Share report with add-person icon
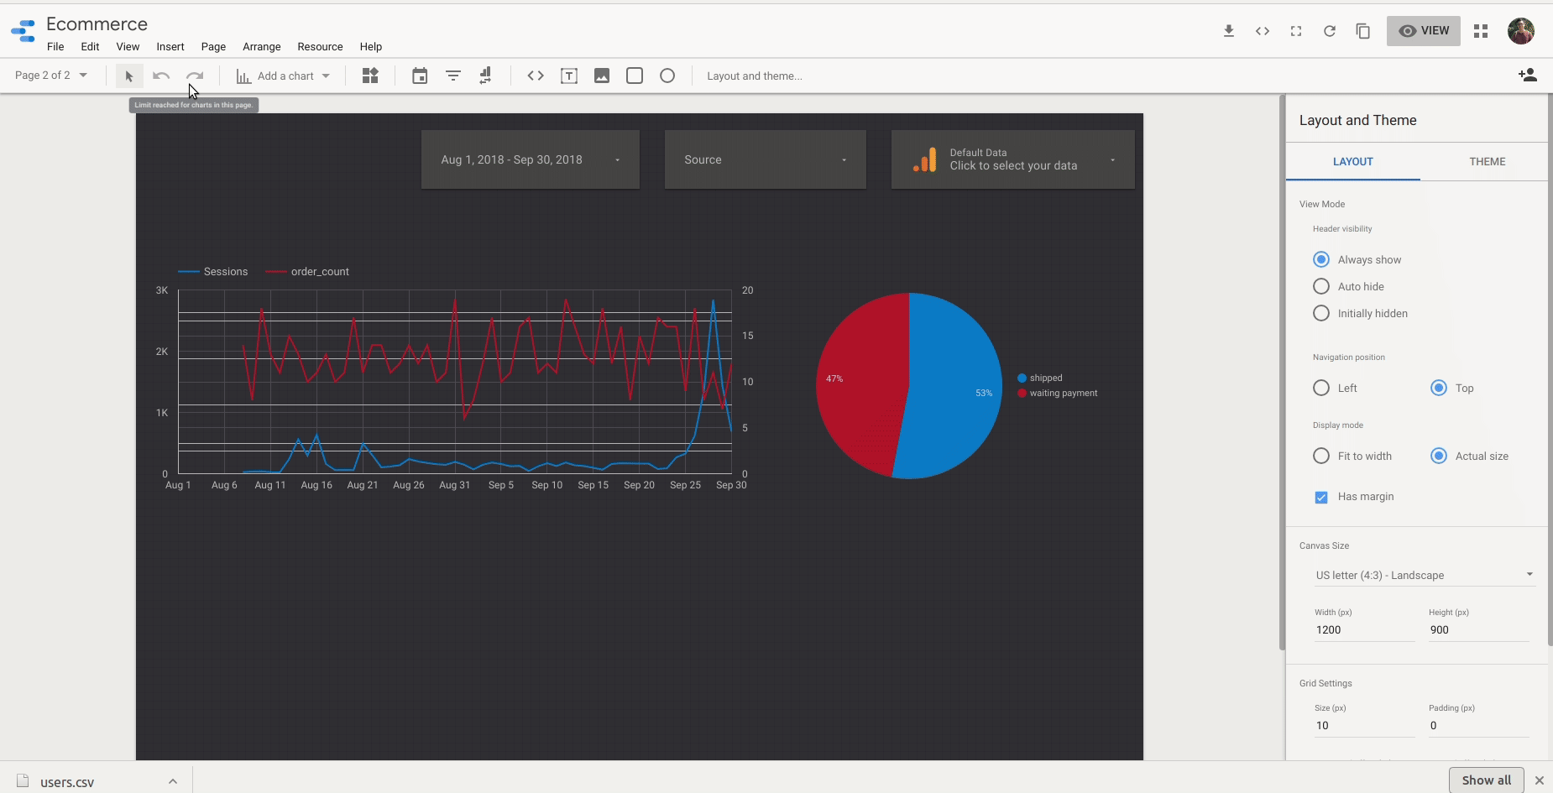The height and width of the screenshot is (793, 1553). (x=1528, y=76)
